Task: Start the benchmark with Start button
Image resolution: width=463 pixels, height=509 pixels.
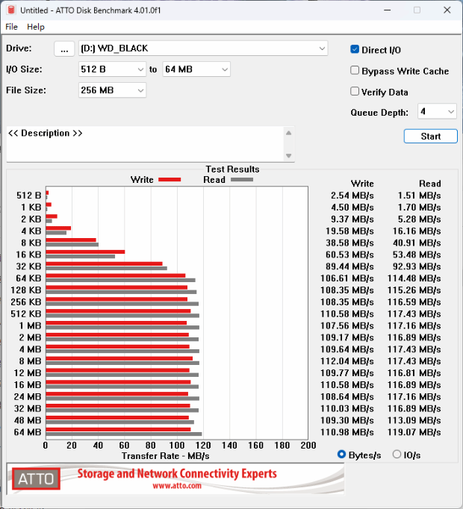Action: [430, 137]
